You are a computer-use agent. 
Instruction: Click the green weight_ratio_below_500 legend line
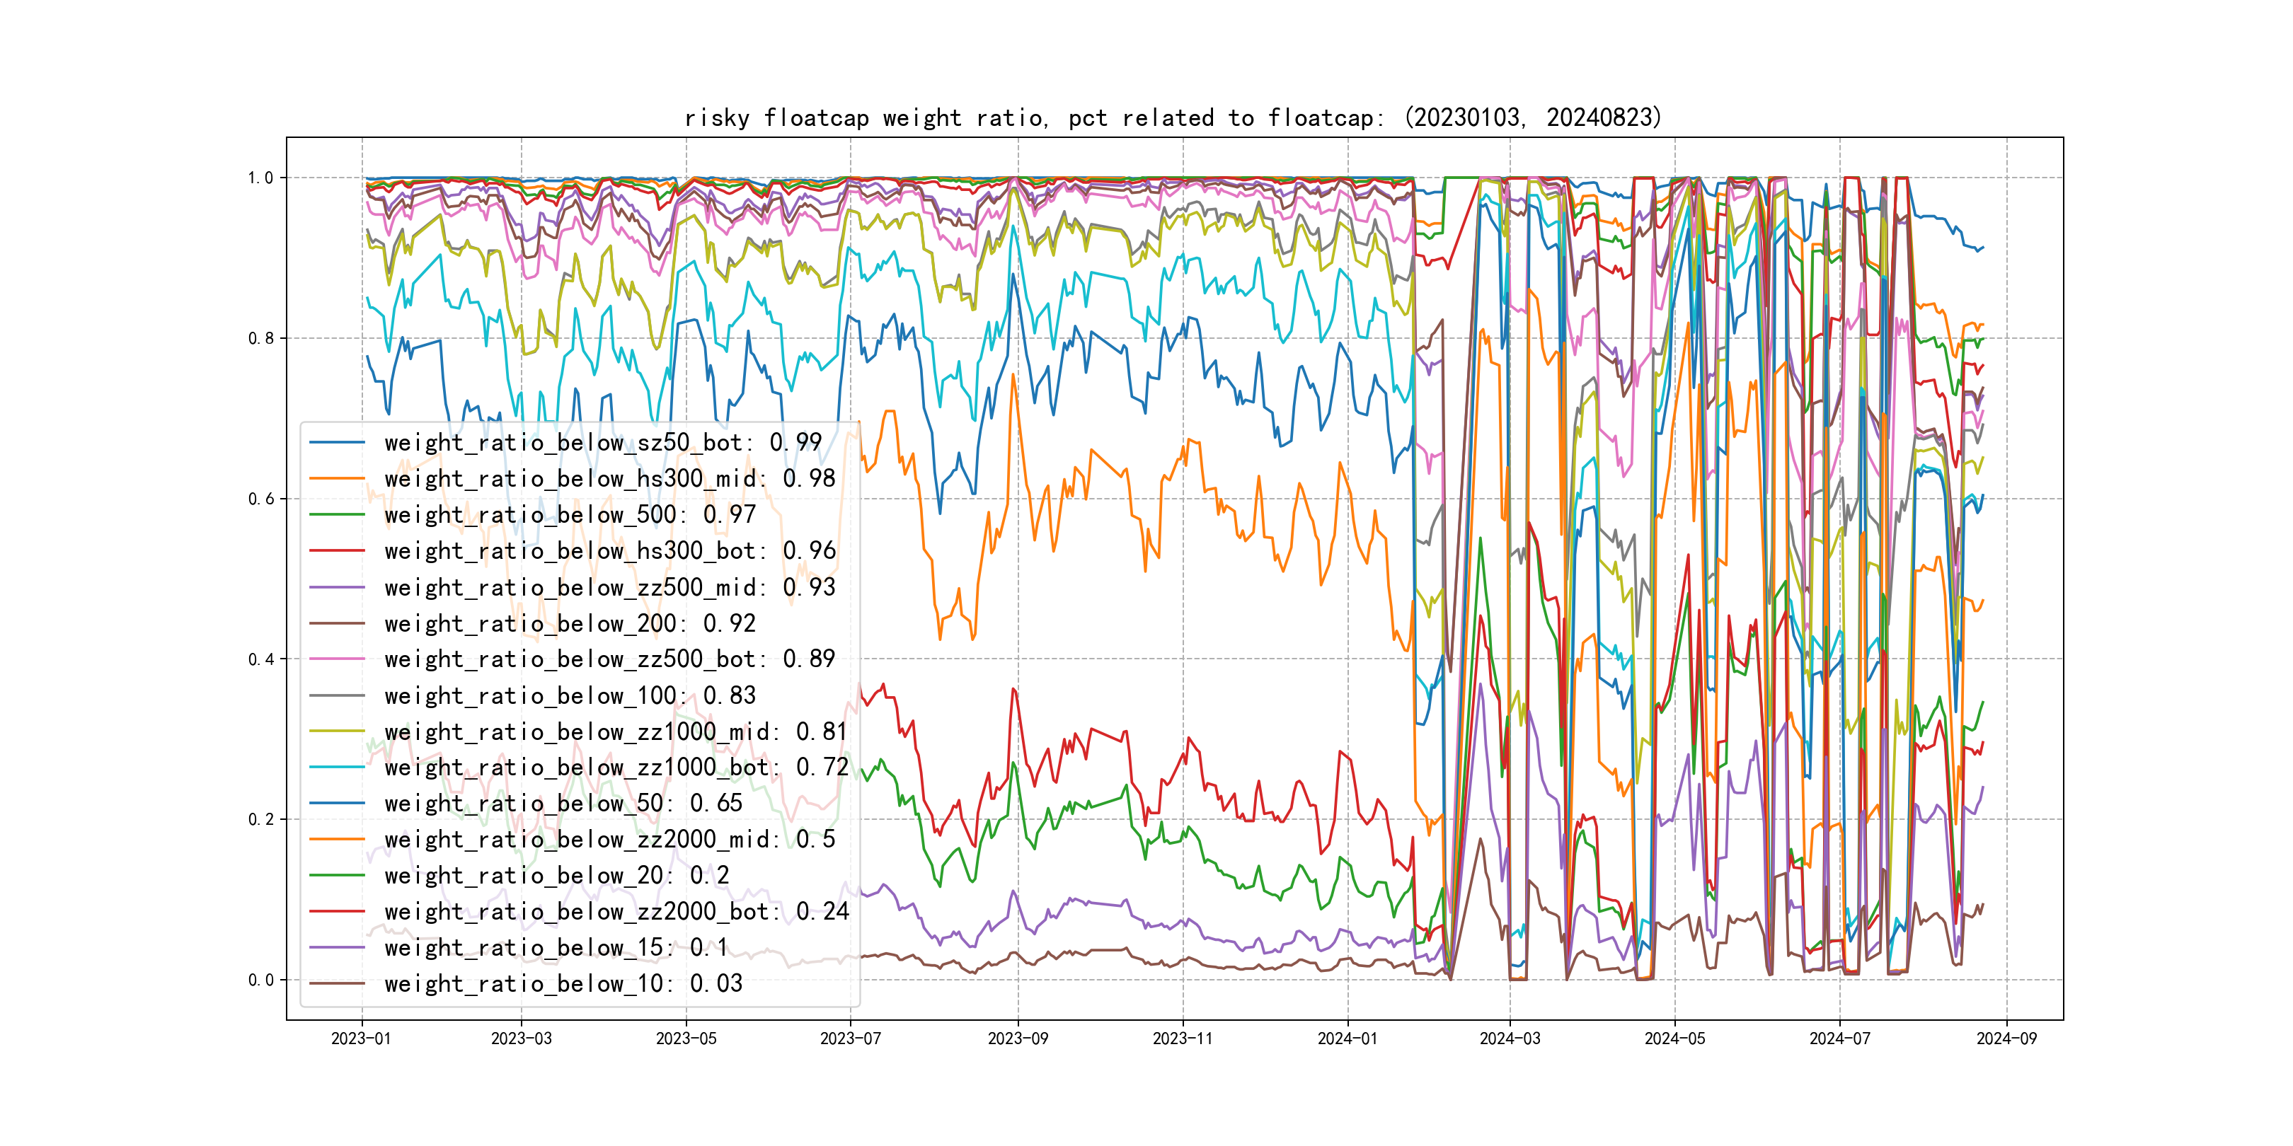[x=336, y=515]
